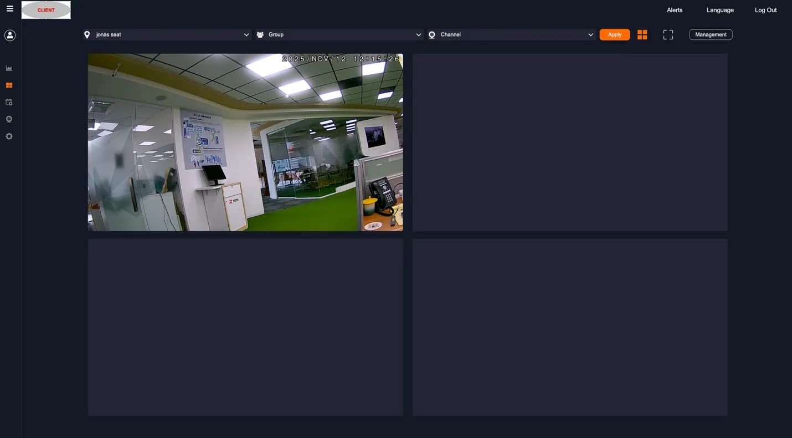Enter fullscreen using the expand icon
Viewport: 792px width, 438px height.
[x=668, y=34]
